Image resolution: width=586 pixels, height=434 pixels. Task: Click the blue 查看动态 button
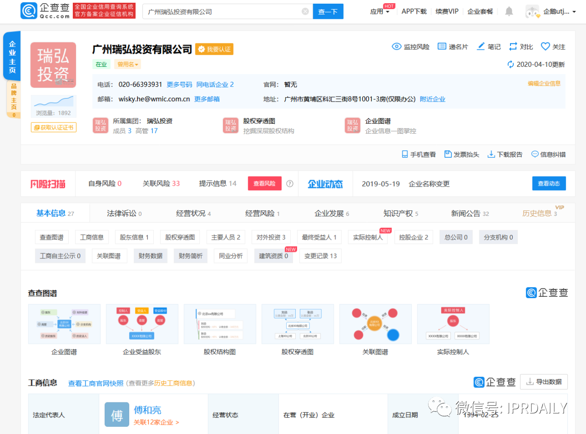(x=549, y=183)
